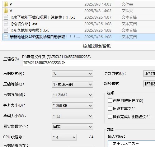155x147 pixels.
Task: Open the 单词大小 32 dropdown
Action: (73, 116)
